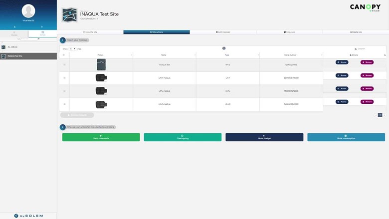Toggle the select-all checkbox in table header

point(63,55)
